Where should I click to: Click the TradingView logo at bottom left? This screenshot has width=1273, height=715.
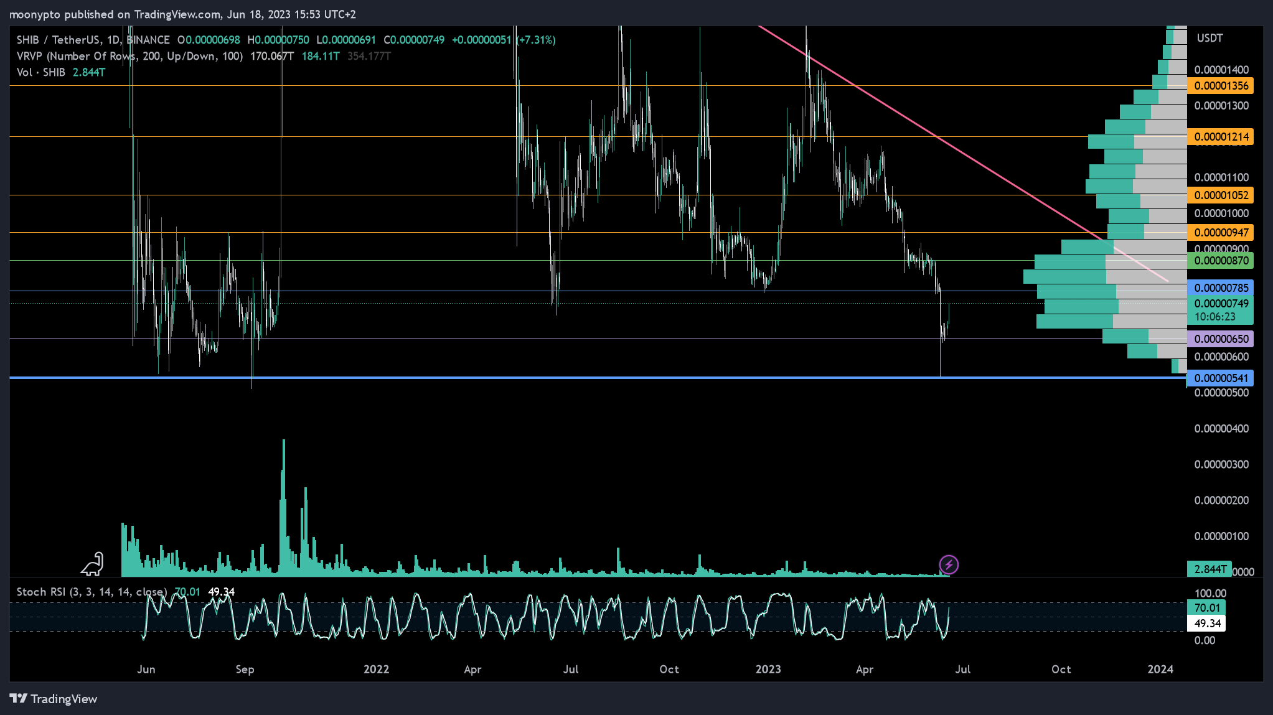[x=54, y=699]
